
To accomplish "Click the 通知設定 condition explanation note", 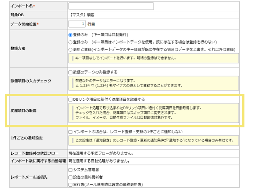I will (x=153, y=140).
